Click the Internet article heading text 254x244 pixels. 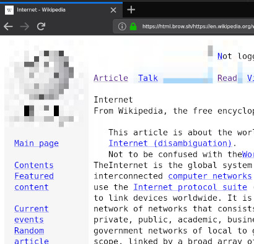tap(113, 100)
